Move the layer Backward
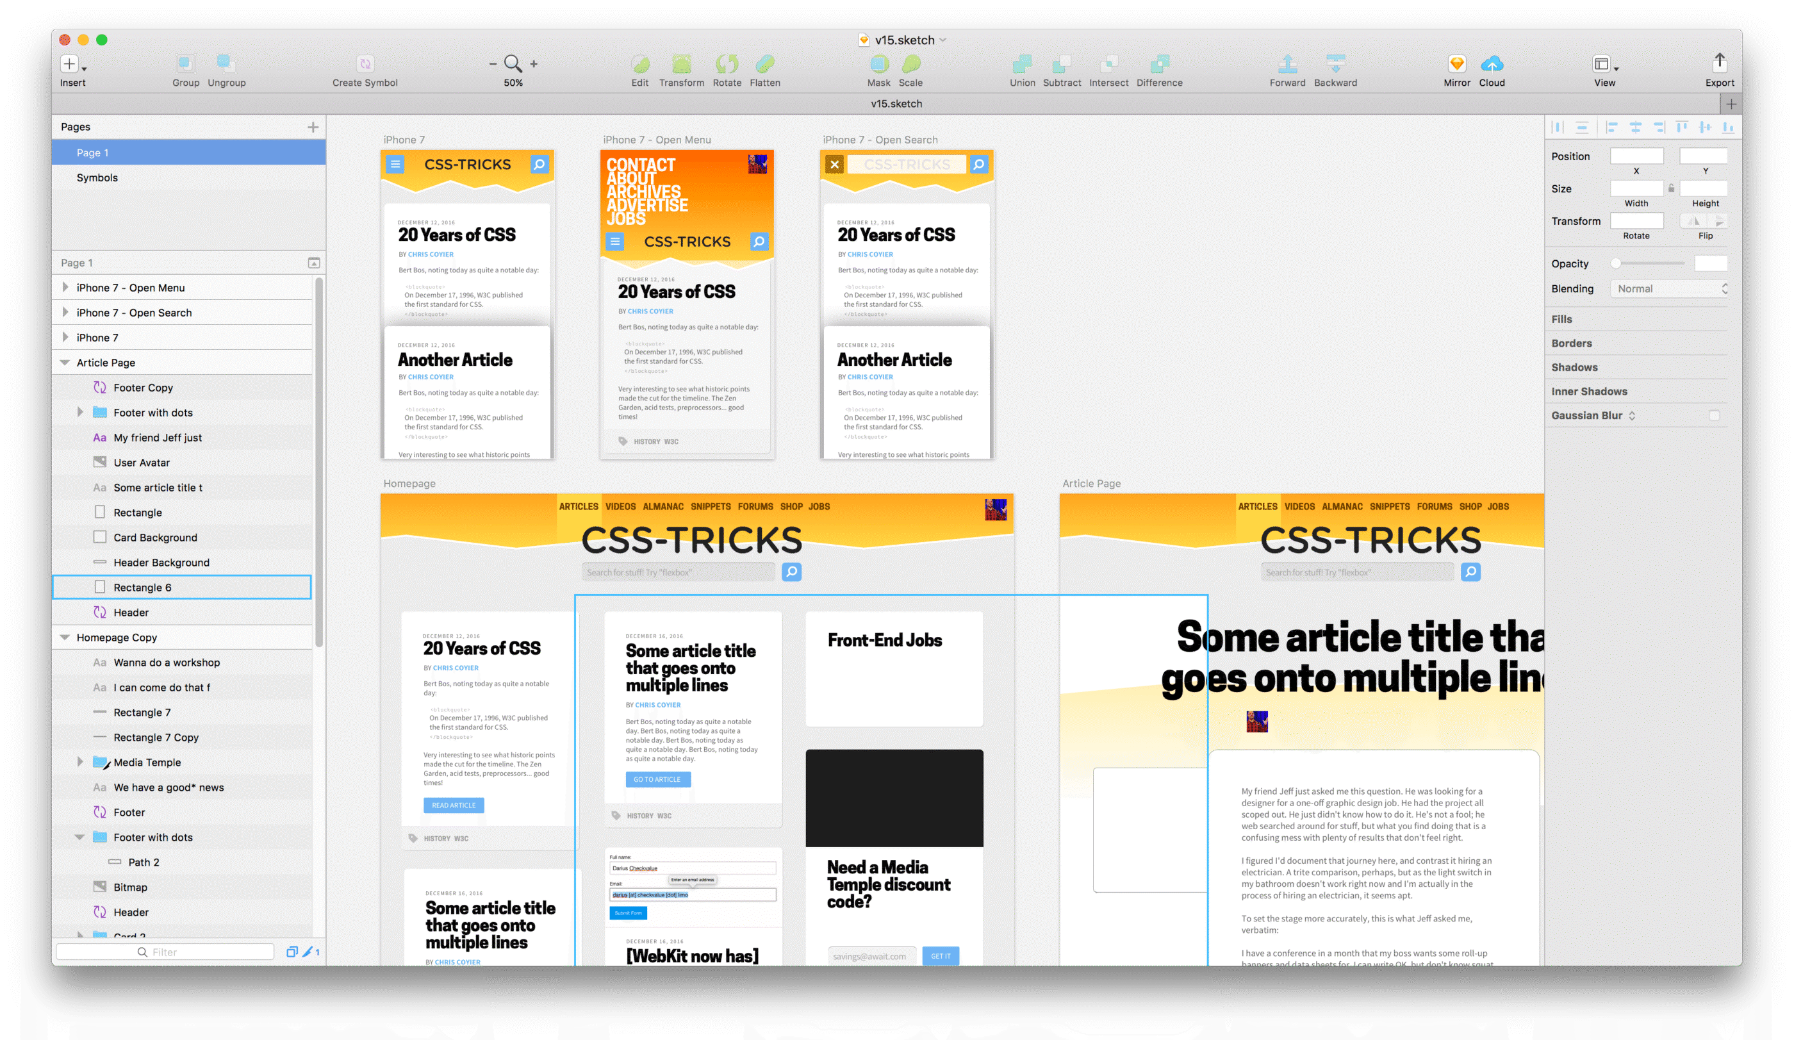1794x1040 pixels. pyautogui.click(x=1335, y=64)
